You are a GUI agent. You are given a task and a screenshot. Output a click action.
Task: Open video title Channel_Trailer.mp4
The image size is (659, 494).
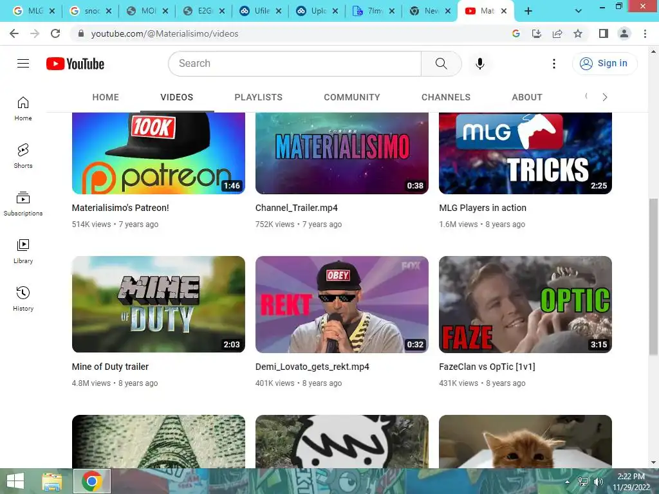pyautogui.click(x=296, y=208)
